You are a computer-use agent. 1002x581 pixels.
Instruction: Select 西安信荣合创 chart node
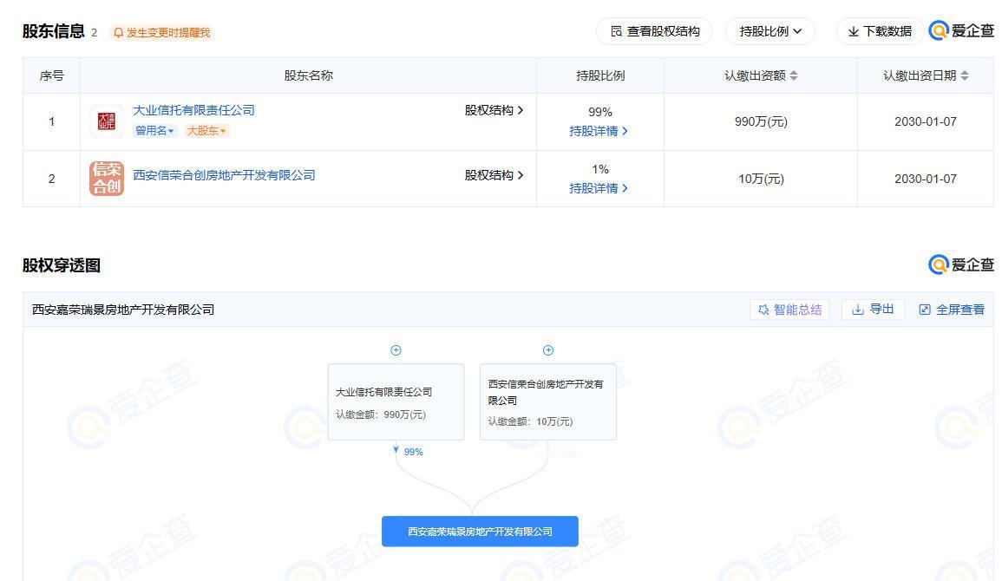point(548,402)
